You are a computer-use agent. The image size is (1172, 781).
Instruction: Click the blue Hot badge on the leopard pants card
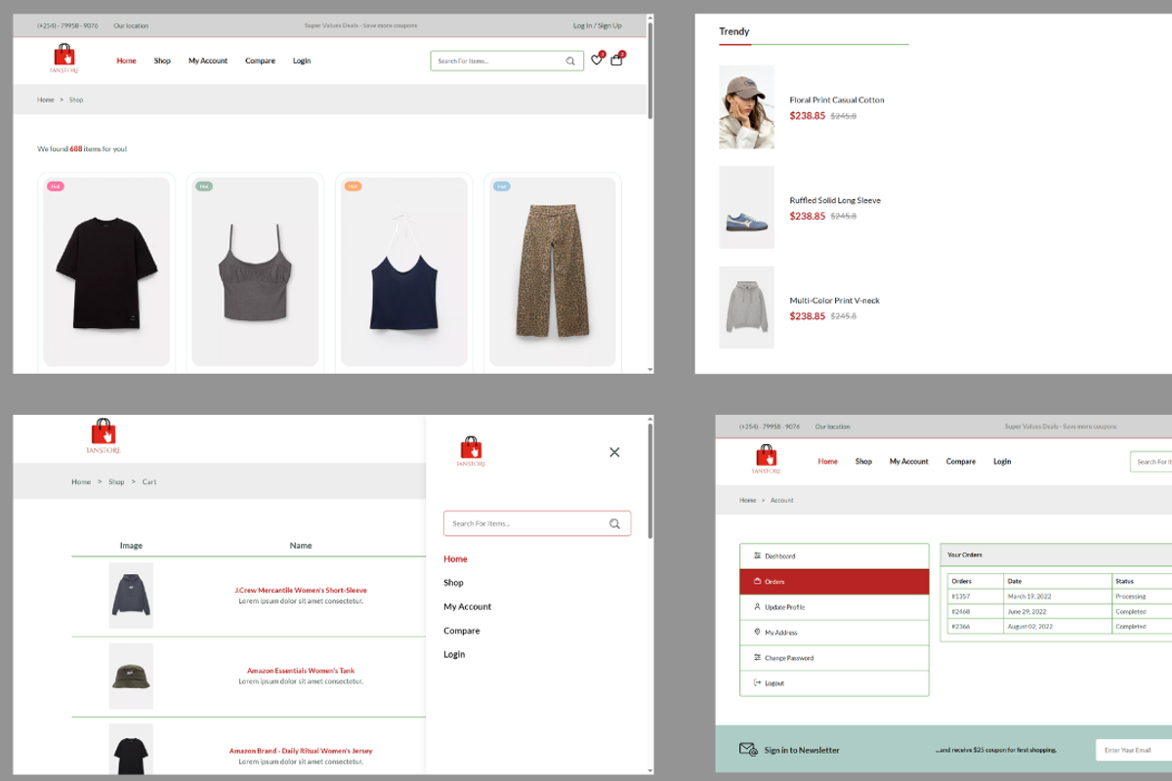click(501, 185)
